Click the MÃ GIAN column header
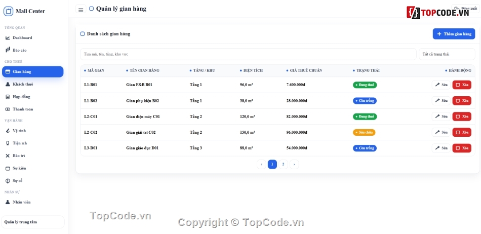The height and width of the screenshot is (234, 481). pos(94,70)
